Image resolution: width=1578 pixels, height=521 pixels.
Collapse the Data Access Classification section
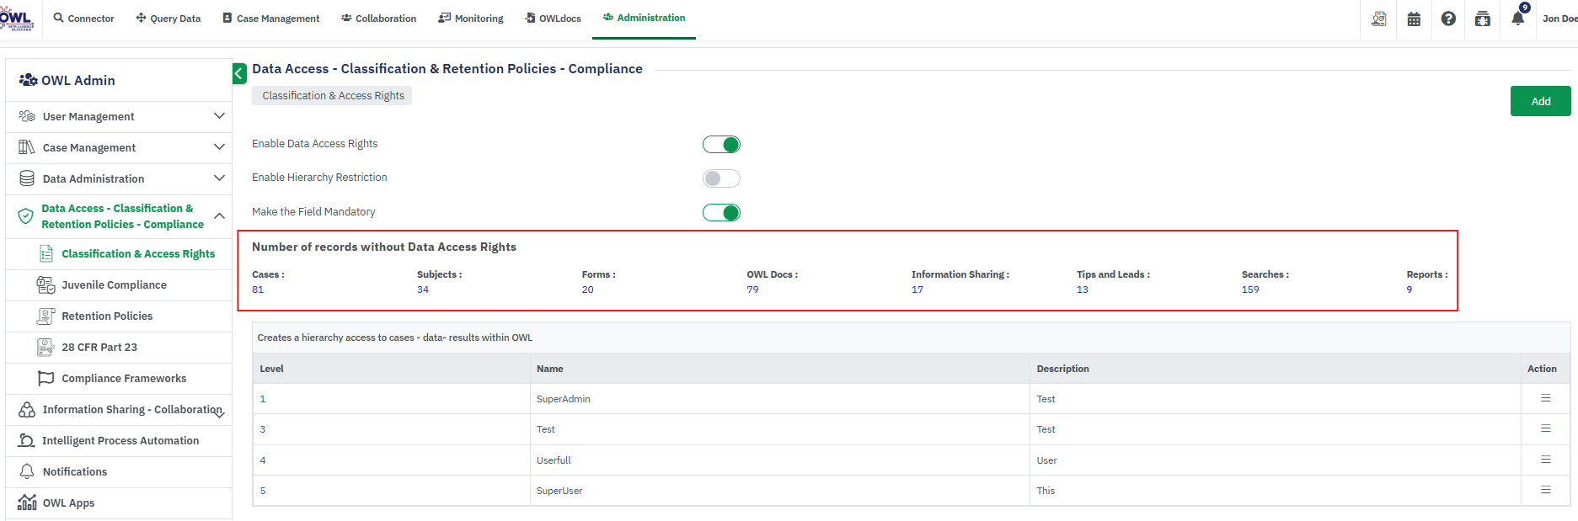[219, 216]
